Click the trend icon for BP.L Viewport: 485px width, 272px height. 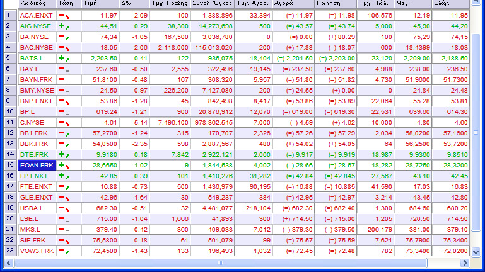[64, 112]
